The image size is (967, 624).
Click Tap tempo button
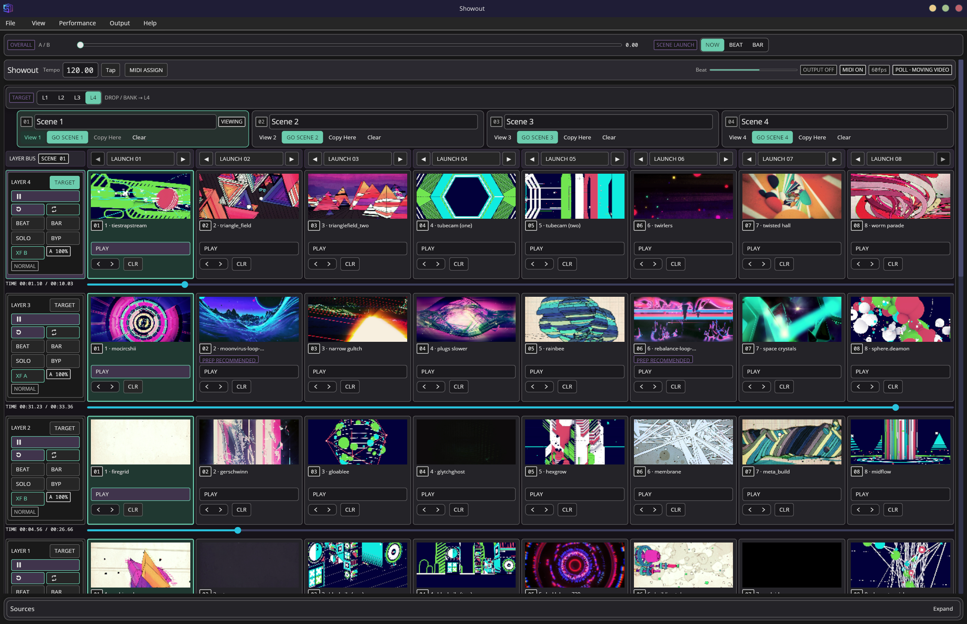tap(111, 70)
